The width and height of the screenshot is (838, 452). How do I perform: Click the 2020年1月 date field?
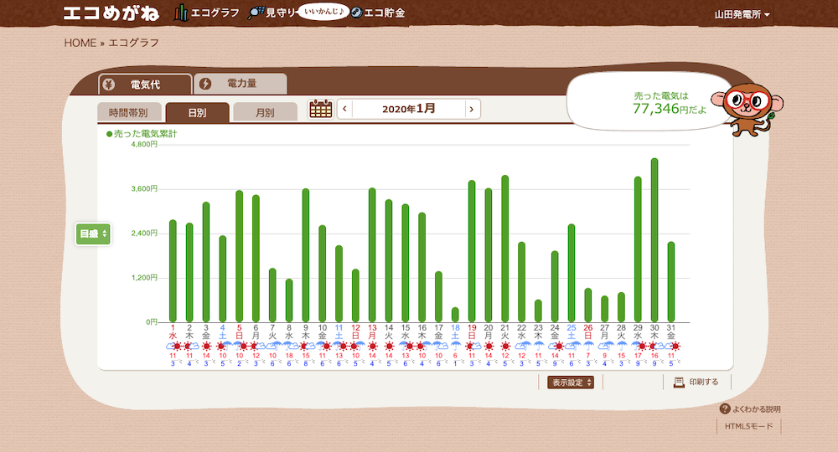coord(408,109)
